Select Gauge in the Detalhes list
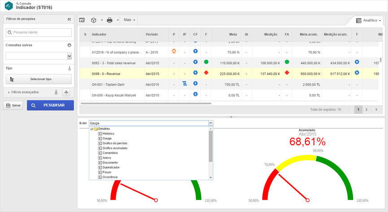This screenshot has width=388, height=212. [x=107, y=138]
